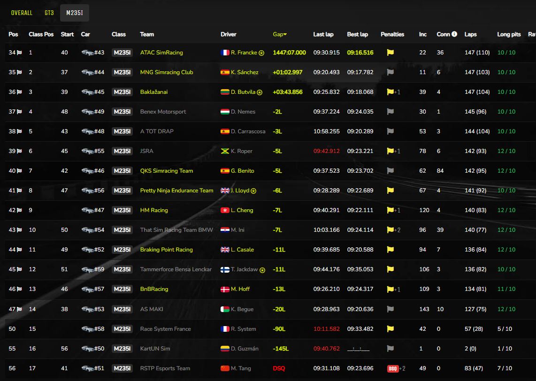Open the MNG Simracing Club team link
Viewport: 536px width, 381px height.
pyautogui.click(x=167, y=72)
